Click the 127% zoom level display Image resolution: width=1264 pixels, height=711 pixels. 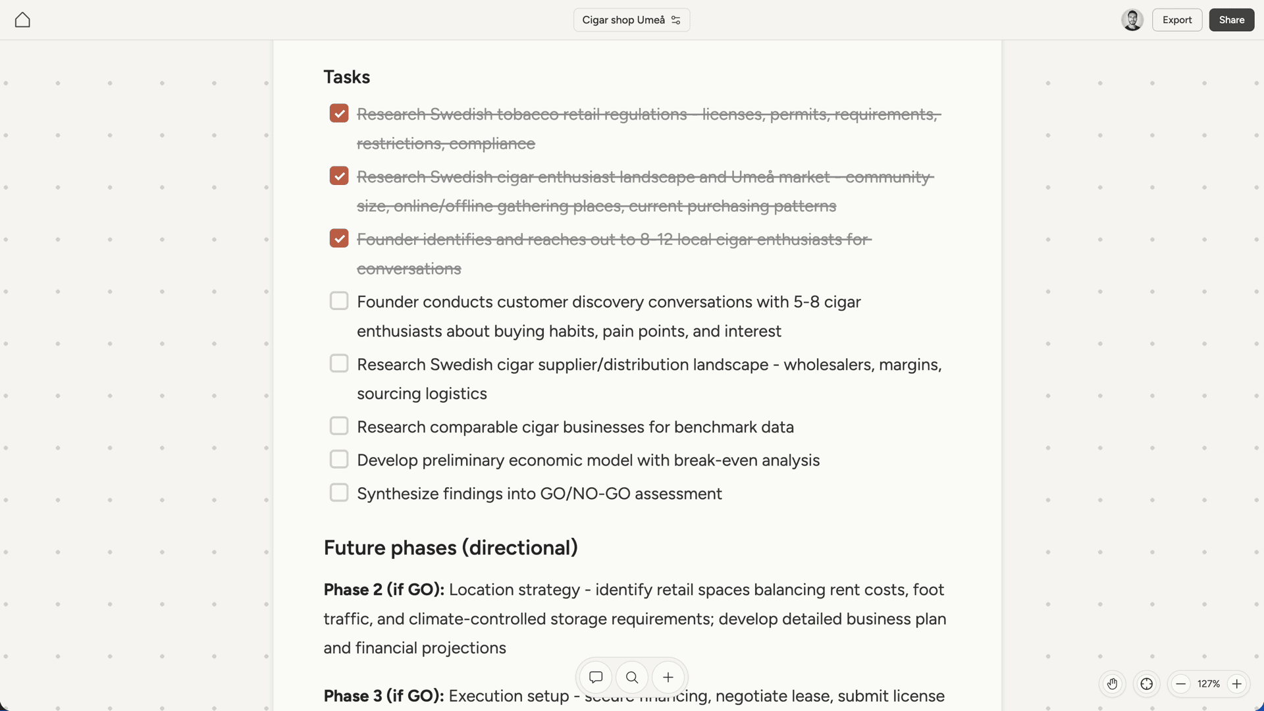(1209, 684)
